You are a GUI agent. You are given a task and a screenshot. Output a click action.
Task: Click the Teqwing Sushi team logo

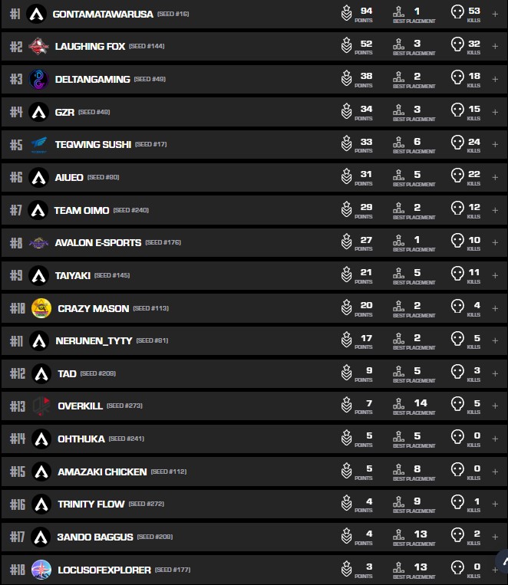(x=38, y=144)
